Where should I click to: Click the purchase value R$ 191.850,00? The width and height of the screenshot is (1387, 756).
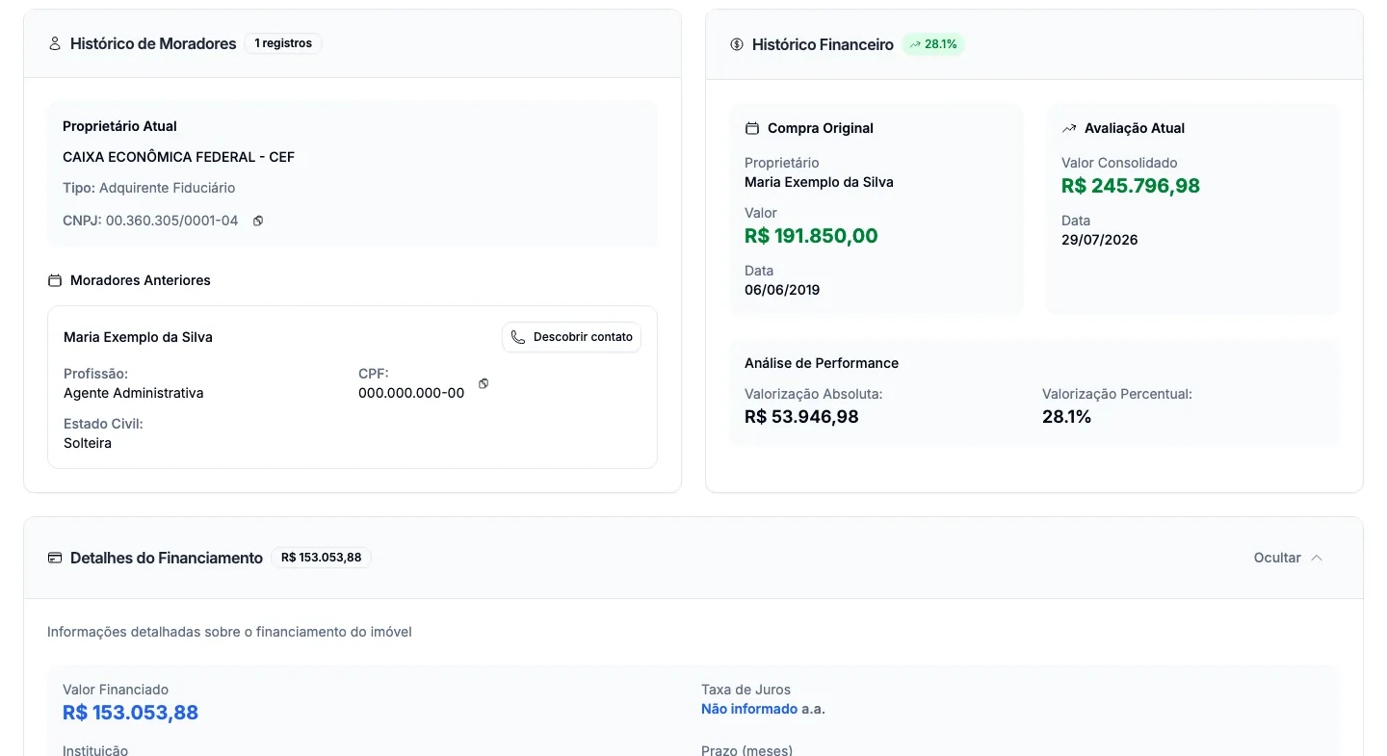(811, 236)
